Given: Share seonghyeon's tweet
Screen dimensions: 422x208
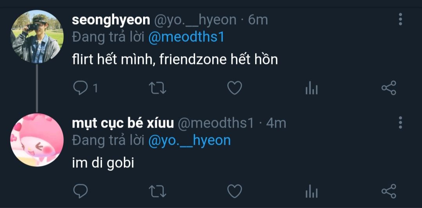Looking at the screenshot, I should 388,88.
